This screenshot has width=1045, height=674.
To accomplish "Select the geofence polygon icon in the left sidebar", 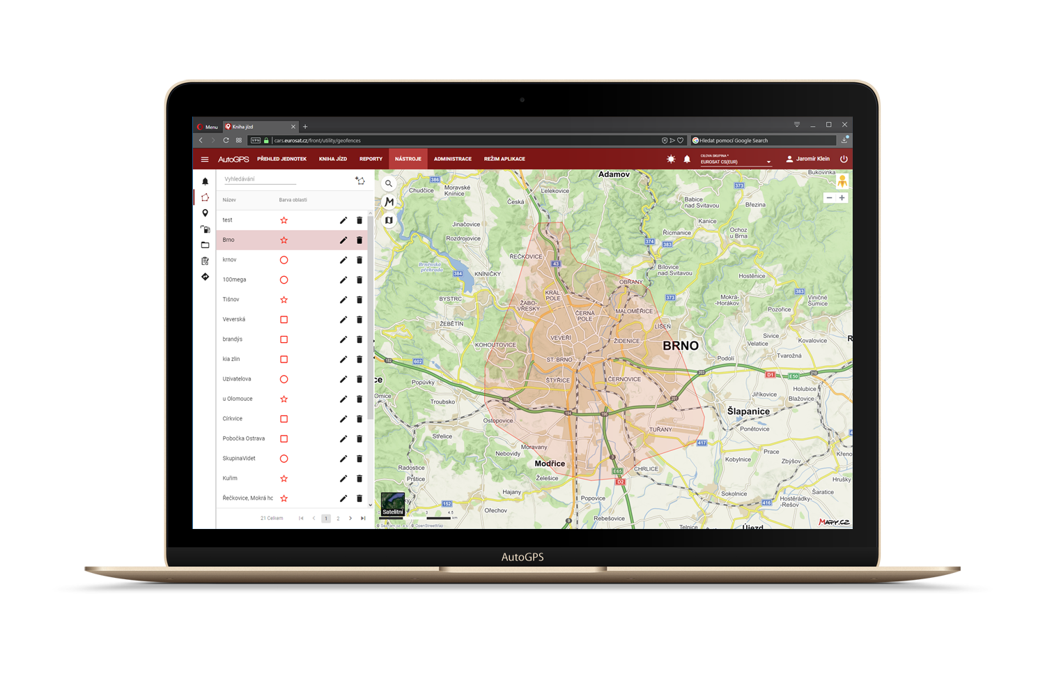I will click(205, 197).
